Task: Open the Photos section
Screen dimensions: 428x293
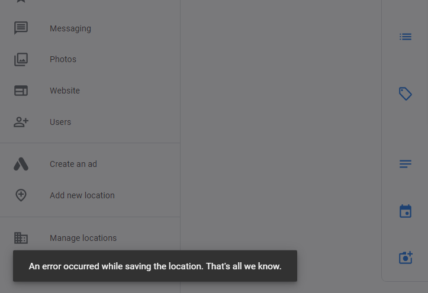Action: coord(90,59)
